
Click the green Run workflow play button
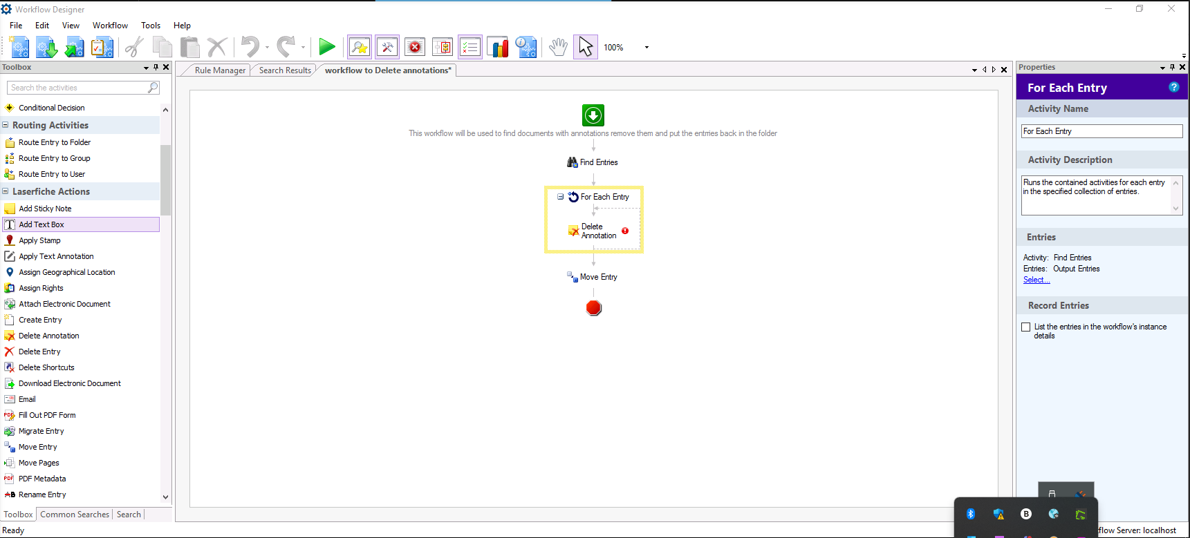tap(327, 47)
